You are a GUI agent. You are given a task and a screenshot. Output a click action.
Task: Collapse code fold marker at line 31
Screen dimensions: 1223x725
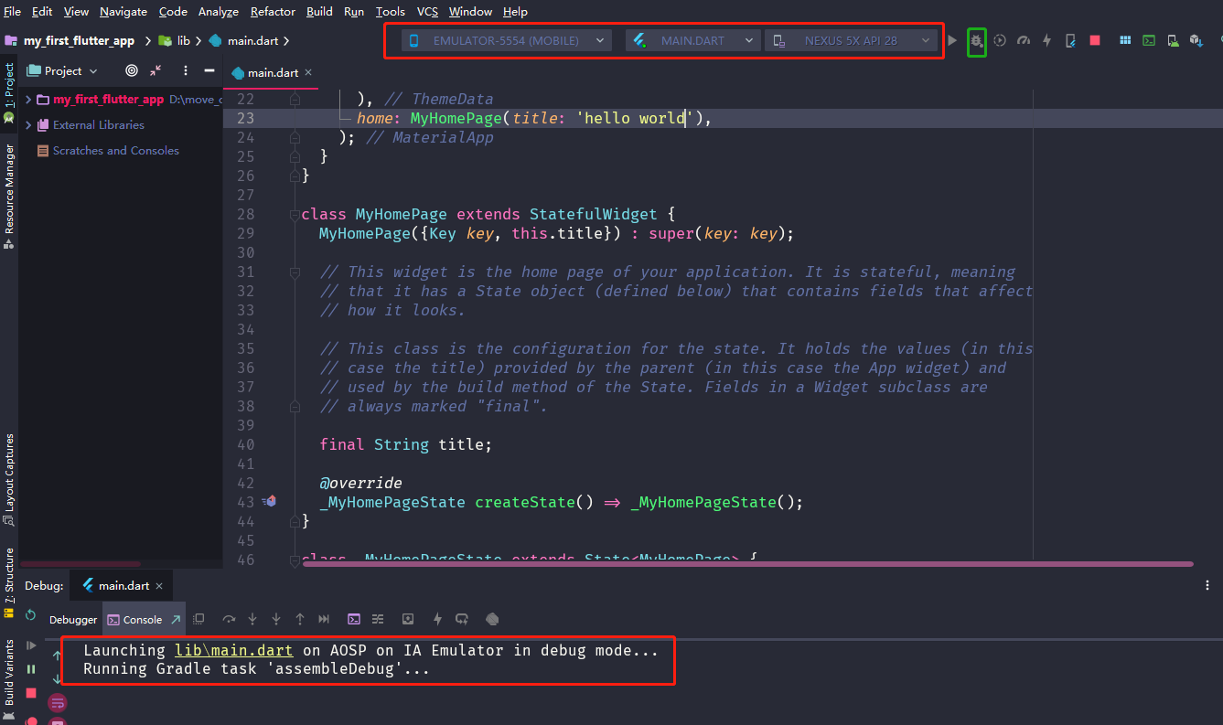295,272
